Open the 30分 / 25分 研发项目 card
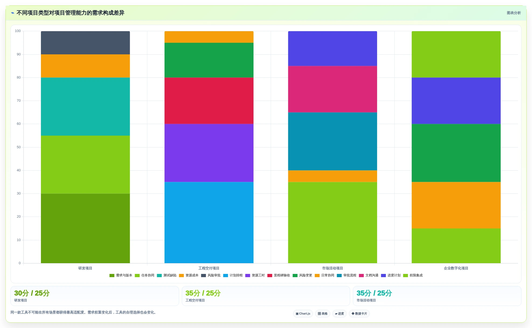The height and width of the screenshot is (328, 532). click(95, 296)
